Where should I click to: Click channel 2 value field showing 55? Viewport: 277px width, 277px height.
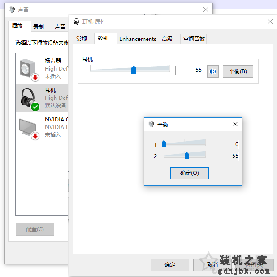coord(225,156)
